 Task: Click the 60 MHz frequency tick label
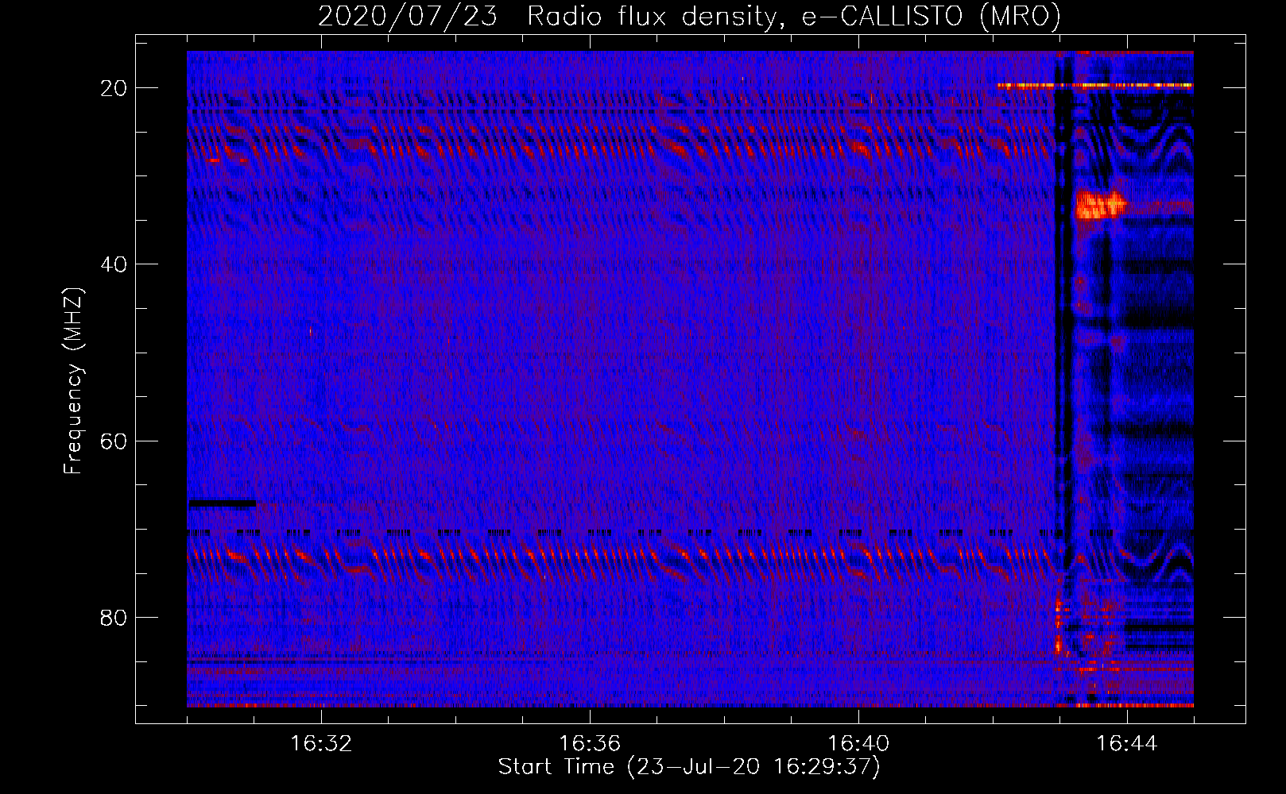[114, 441]
